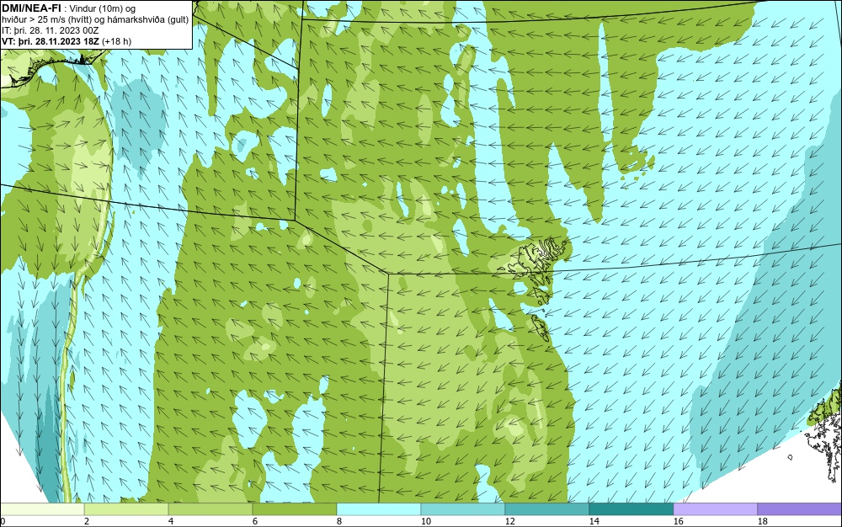Click the 8–10 m/s legend color swatch
This screenshot has height=527, width=842.
(x=379, y=508)
